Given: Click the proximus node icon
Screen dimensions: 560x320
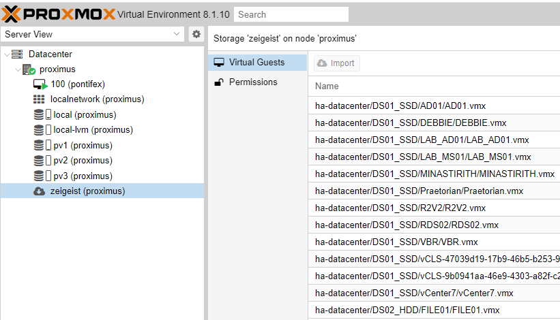Looking at the screenshot, I should [29, 69].
